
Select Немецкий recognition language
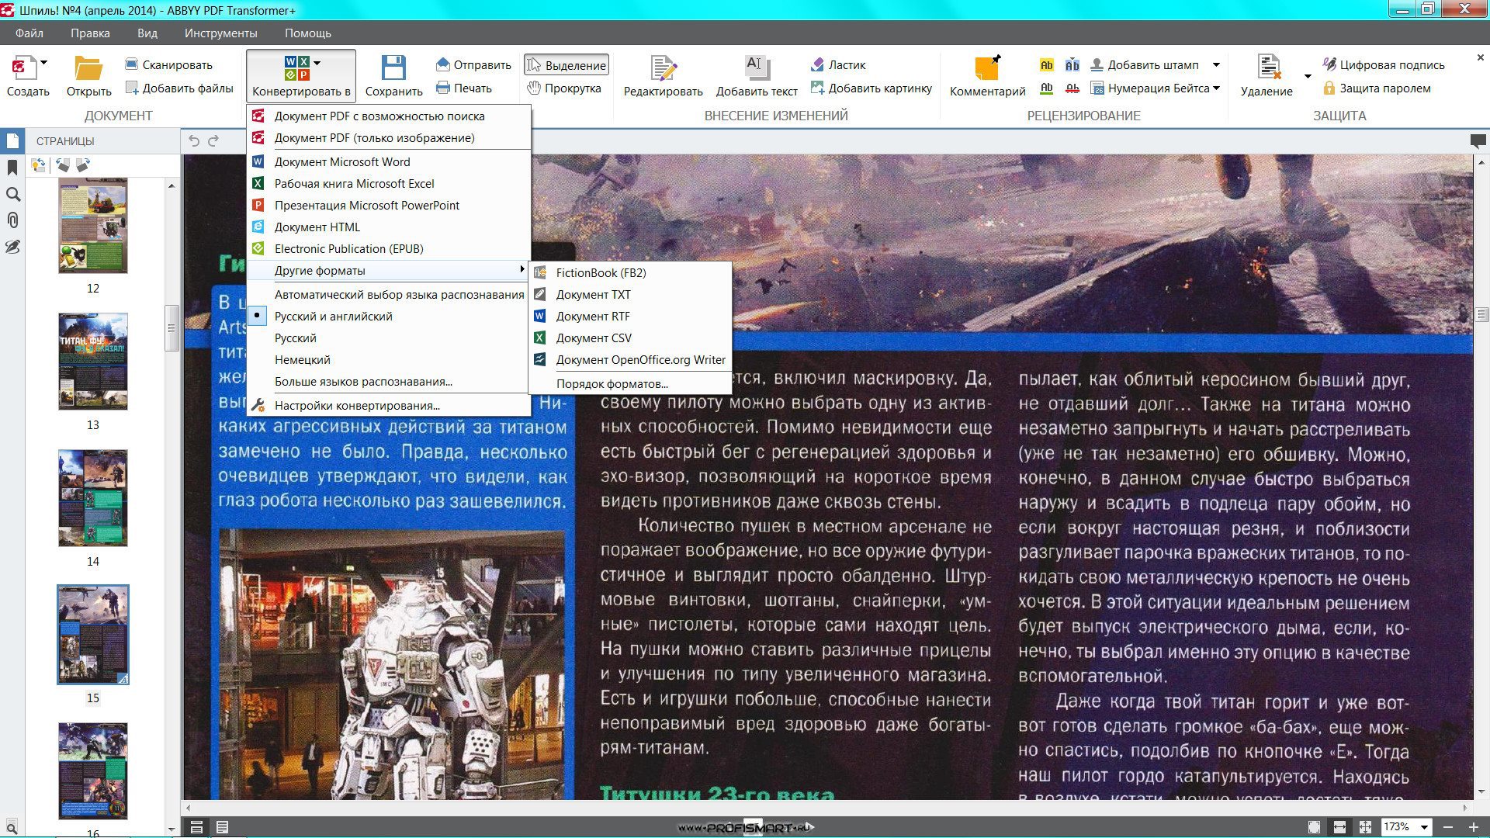tap(388, 360)
